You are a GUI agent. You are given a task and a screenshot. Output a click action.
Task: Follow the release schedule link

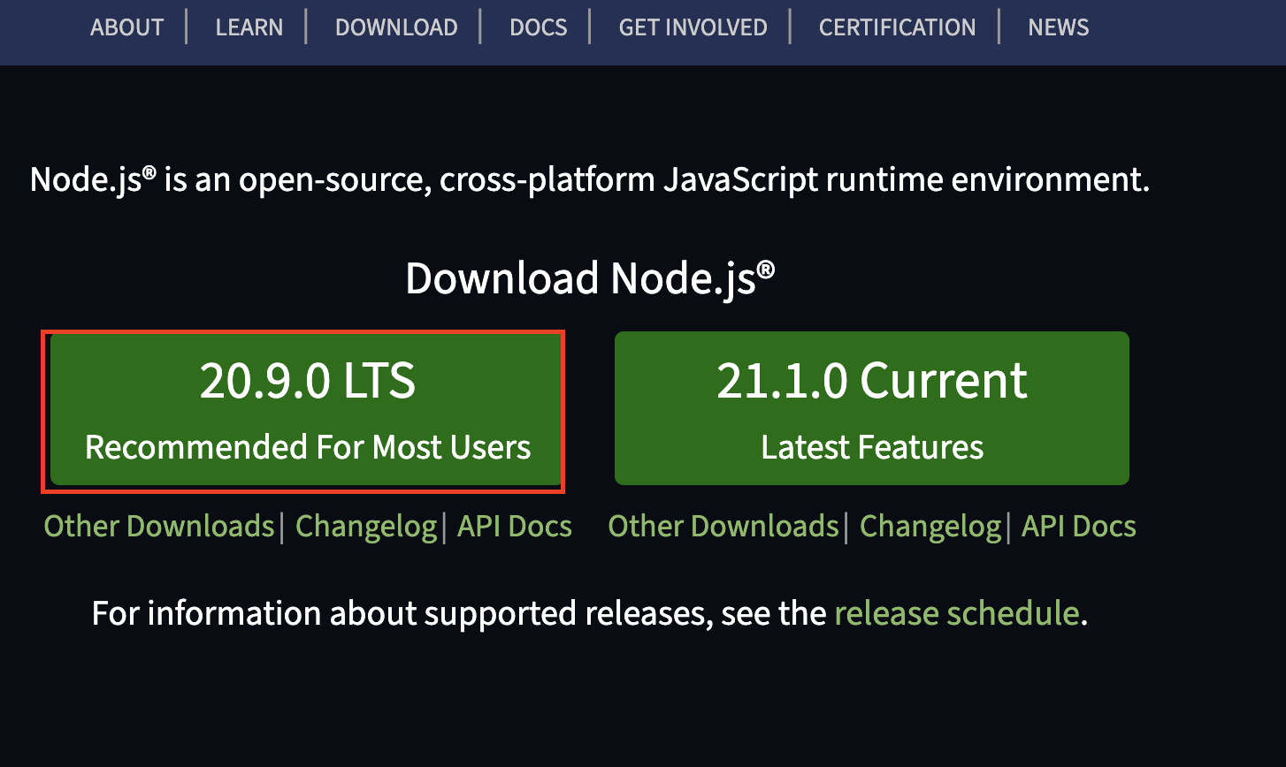coord(957,613)
